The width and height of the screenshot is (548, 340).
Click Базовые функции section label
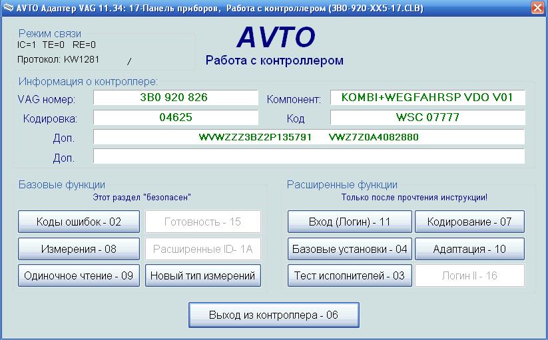point(62,185)
